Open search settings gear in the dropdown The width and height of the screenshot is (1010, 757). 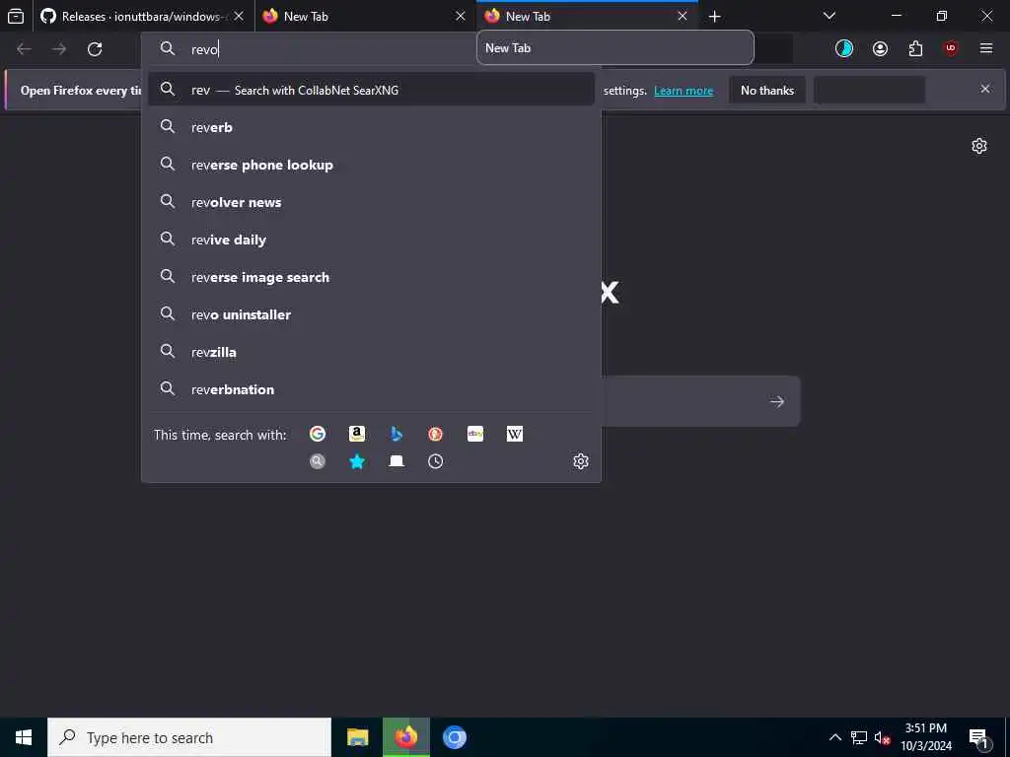pos(581,461)
